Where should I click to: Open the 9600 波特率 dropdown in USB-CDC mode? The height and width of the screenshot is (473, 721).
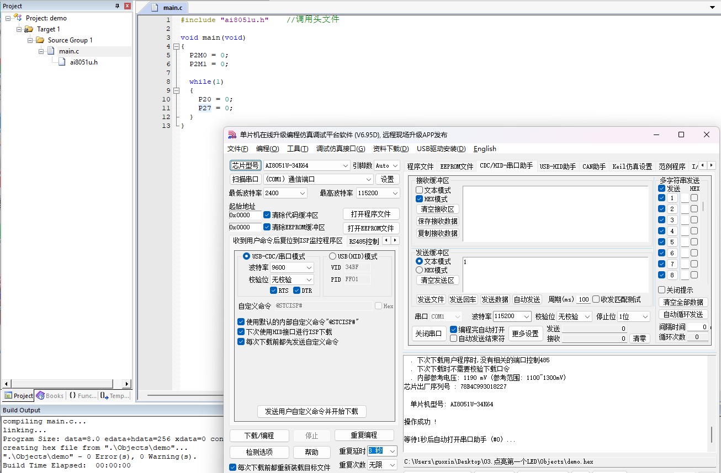309,267
